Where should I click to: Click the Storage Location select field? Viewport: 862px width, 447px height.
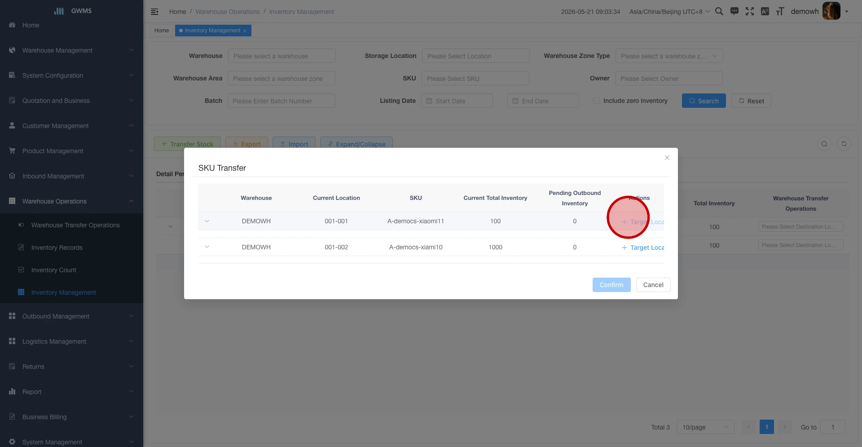pos(475,56)
